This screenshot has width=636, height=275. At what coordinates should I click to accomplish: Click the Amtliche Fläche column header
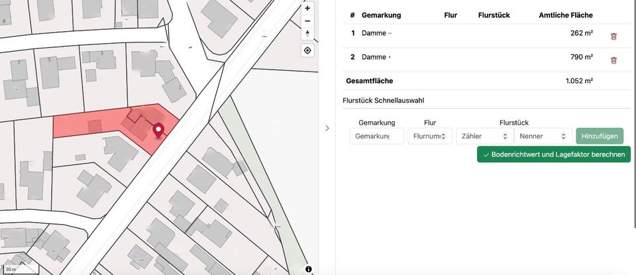pyautogui.click(x=565, y=15)
